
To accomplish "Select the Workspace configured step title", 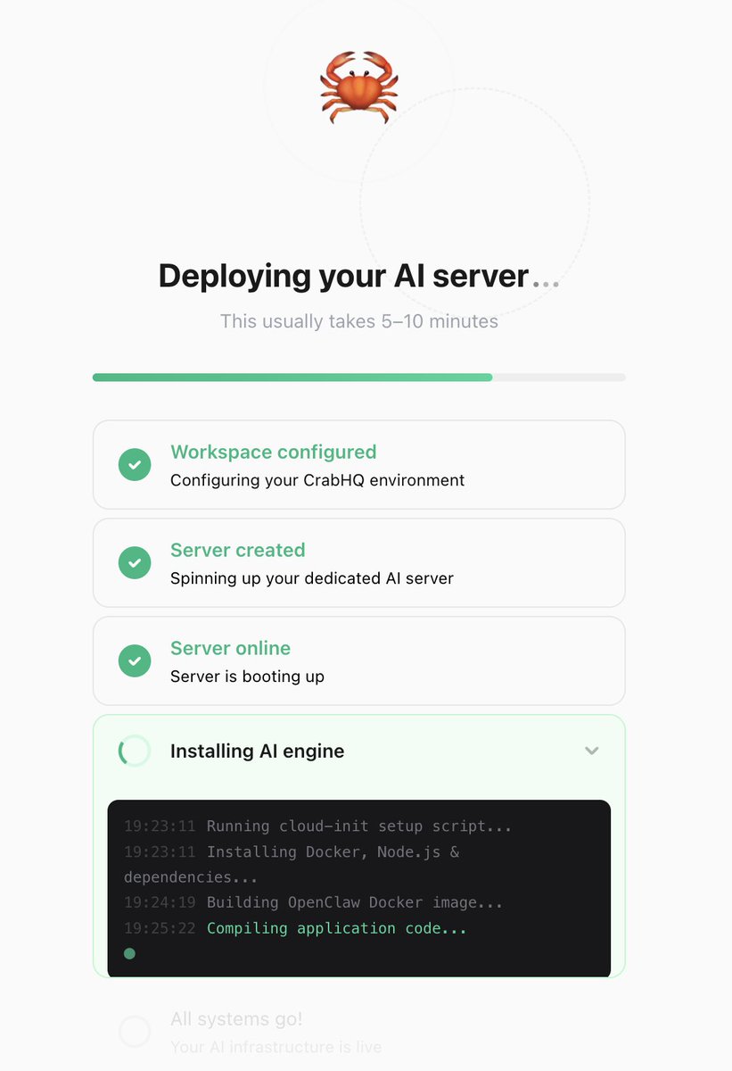I will pos(274,452).
